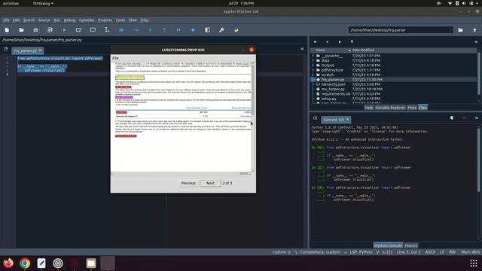The image size is (482, 271).
Task: Click the Debug file icon
Action: point(121,30)
